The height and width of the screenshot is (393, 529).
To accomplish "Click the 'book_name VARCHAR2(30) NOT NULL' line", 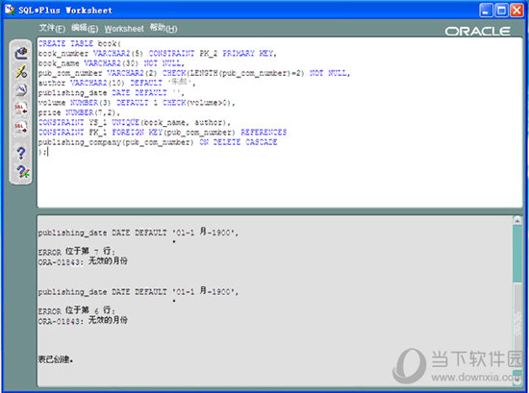I will 111,63.
